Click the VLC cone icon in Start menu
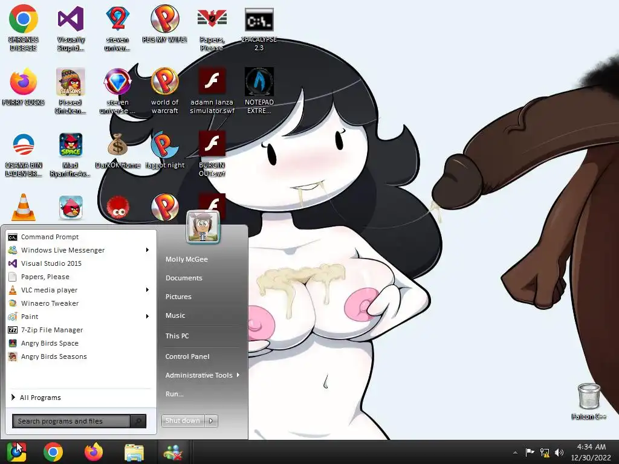Screen dimensions: 619x464 pyautogui.click(x=13, y=290)
